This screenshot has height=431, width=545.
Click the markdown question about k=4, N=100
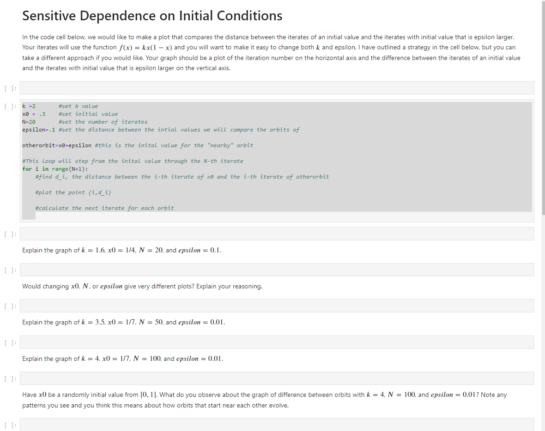(x=122, y=359)
